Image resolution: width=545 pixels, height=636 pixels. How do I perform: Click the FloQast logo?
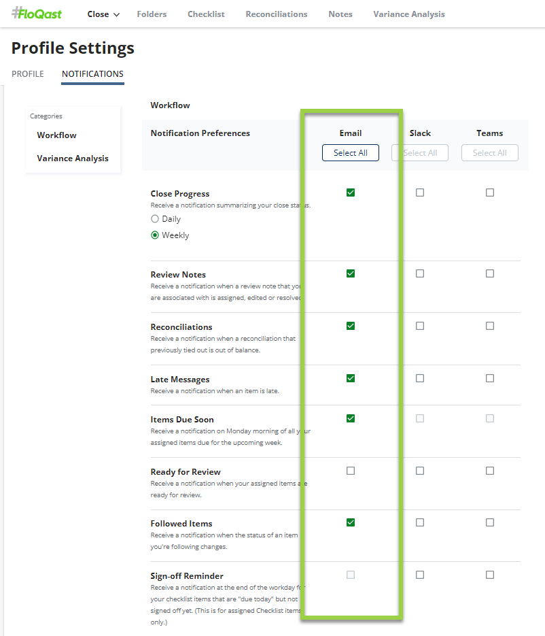[x=37, y=14]
